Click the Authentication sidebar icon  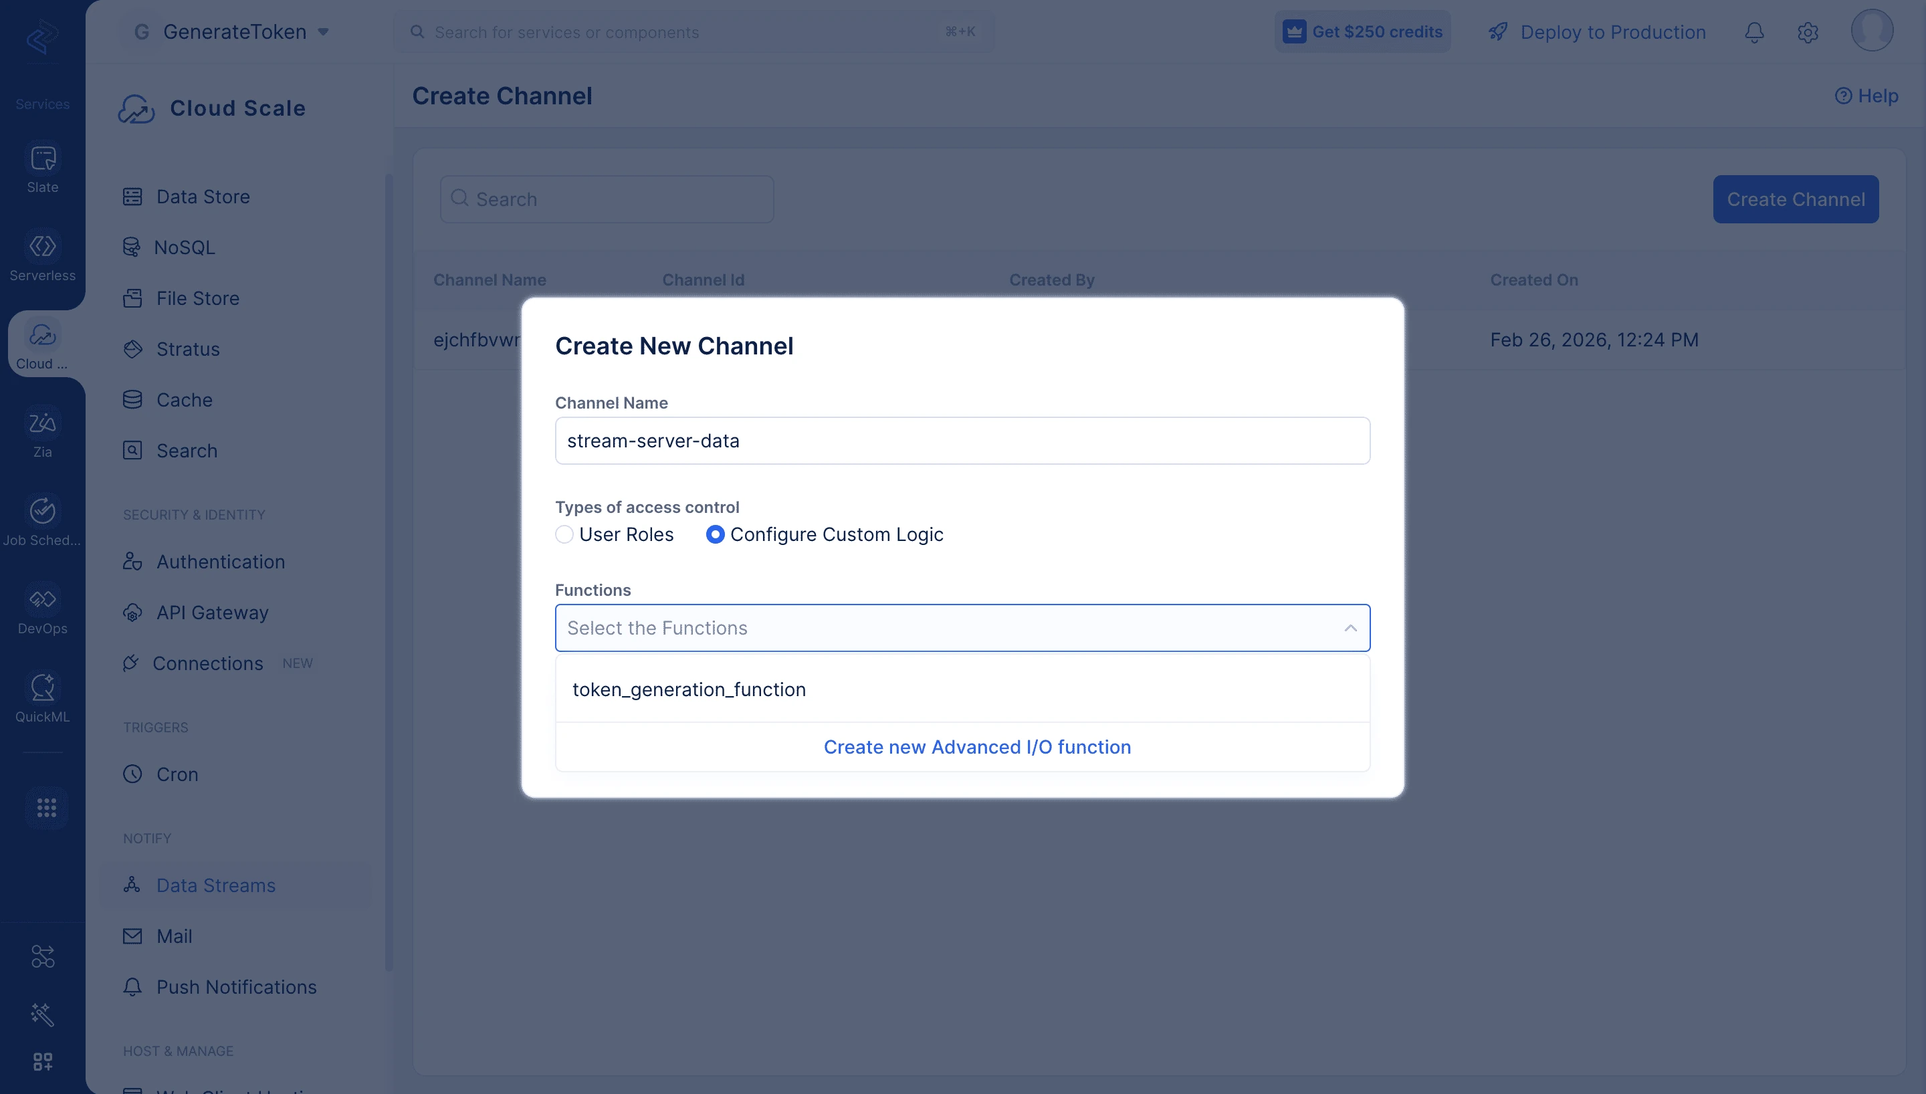point(132,562)
